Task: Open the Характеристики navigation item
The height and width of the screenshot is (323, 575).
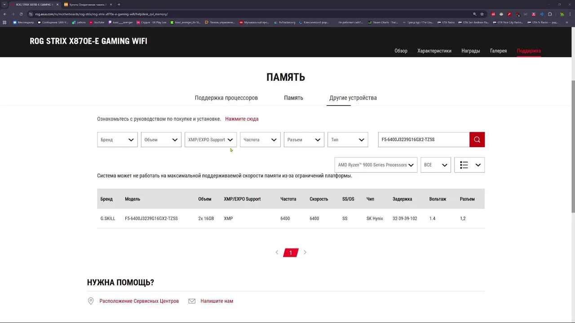Action: pos(434,51)
